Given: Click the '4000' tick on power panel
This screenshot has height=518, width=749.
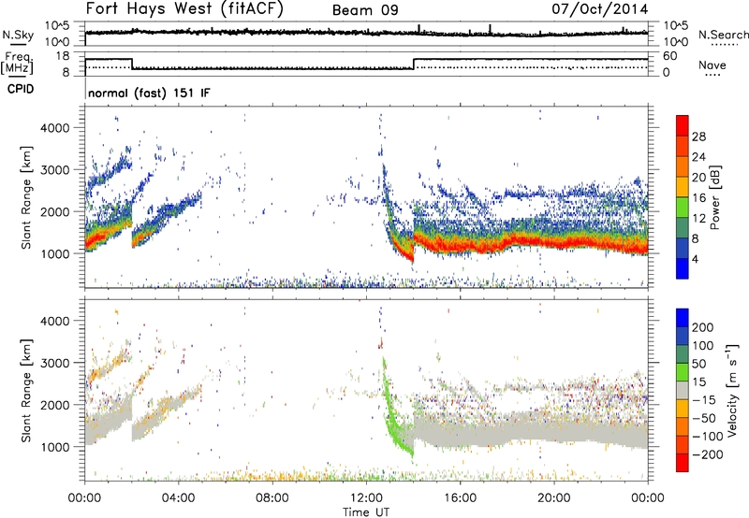Looking at the screenshot, I should click(x=55, y=127).
